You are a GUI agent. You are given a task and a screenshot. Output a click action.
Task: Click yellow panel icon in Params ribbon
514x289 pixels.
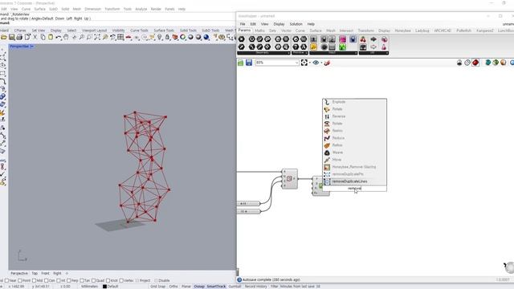[x=314, y=47]
